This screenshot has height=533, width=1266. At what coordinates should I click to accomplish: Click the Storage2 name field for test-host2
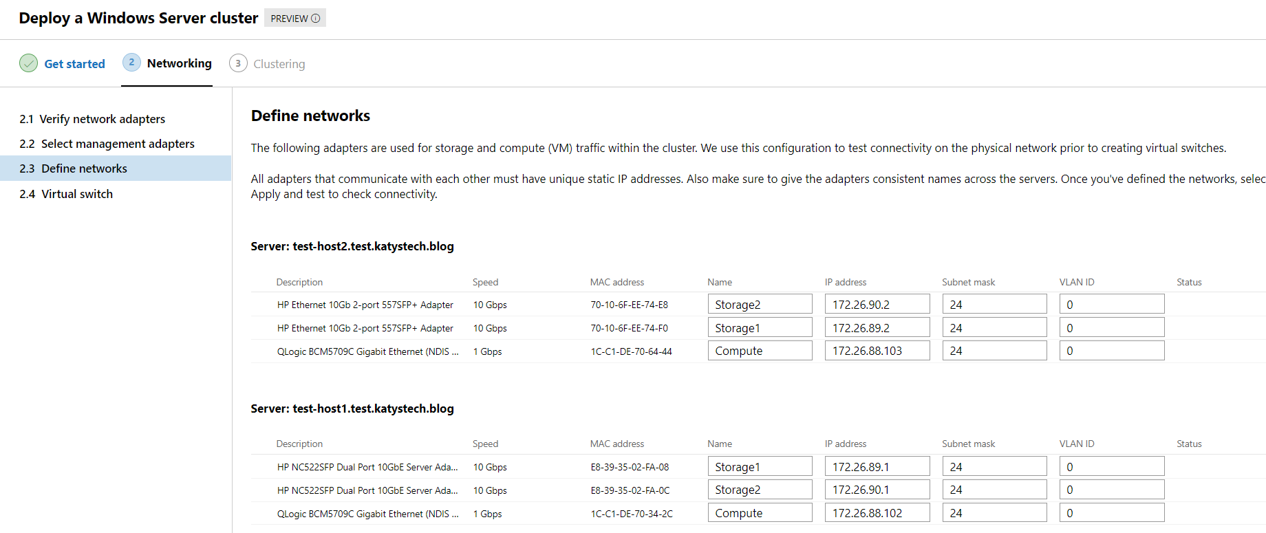coord(760,305)
